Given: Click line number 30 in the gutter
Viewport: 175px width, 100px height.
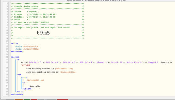Looking at the screenshot, I should pos(7,85).
